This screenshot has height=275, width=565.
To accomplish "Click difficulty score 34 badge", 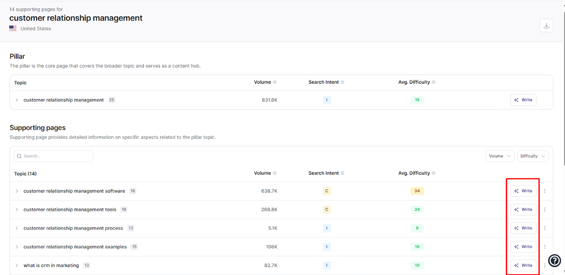I will click(417, 191).
